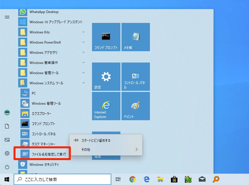Click the Power button in Start sidebar
Image resolution: width=249 pixels, height=185 pixels.
pos(7,167)
